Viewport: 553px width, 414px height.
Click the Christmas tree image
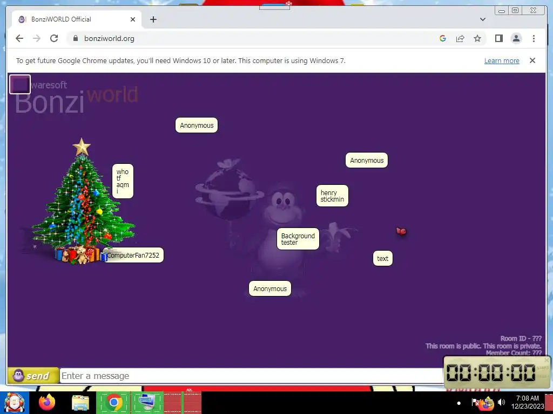83,202
